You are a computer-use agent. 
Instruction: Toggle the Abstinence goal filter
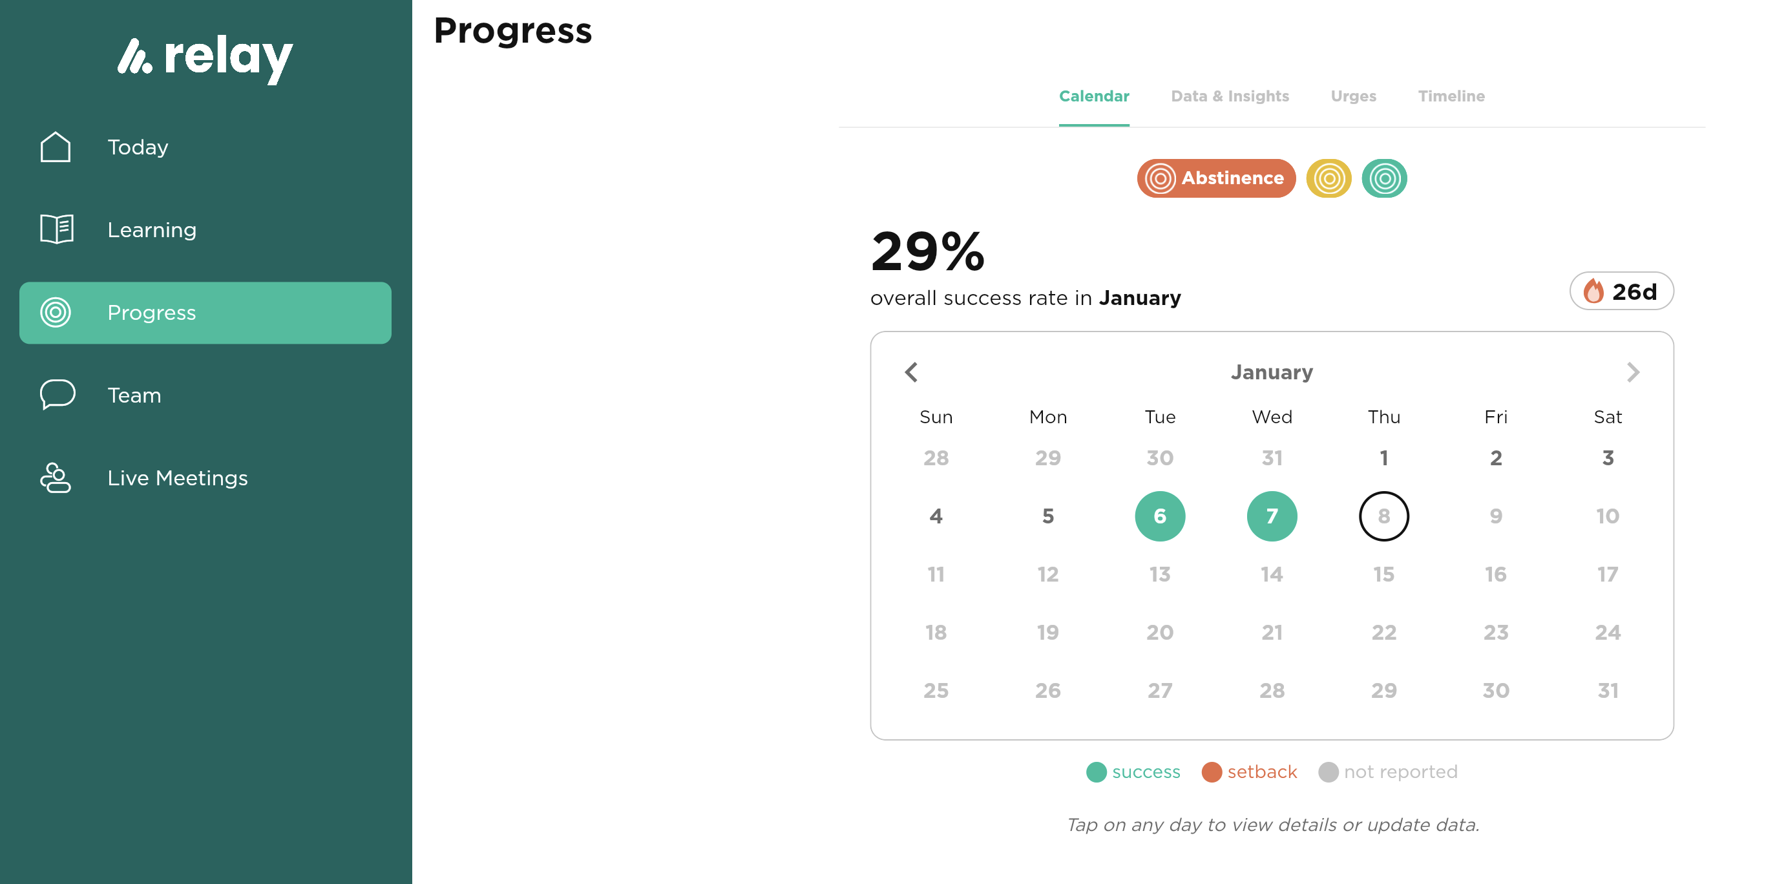[1215, 178]
